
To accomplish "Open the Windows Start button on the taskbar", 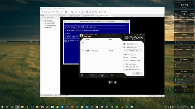I will pos(2,107).
